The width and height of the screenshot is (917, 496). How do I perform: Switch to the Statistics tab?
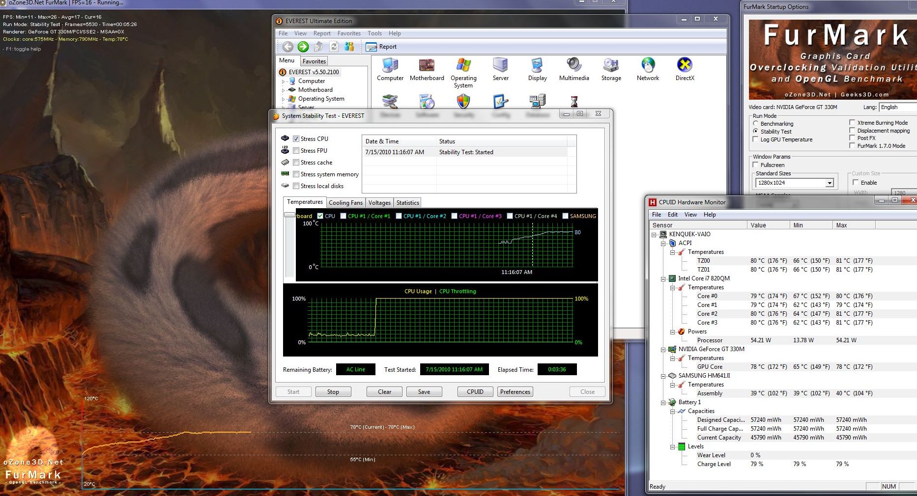[408, 203]
